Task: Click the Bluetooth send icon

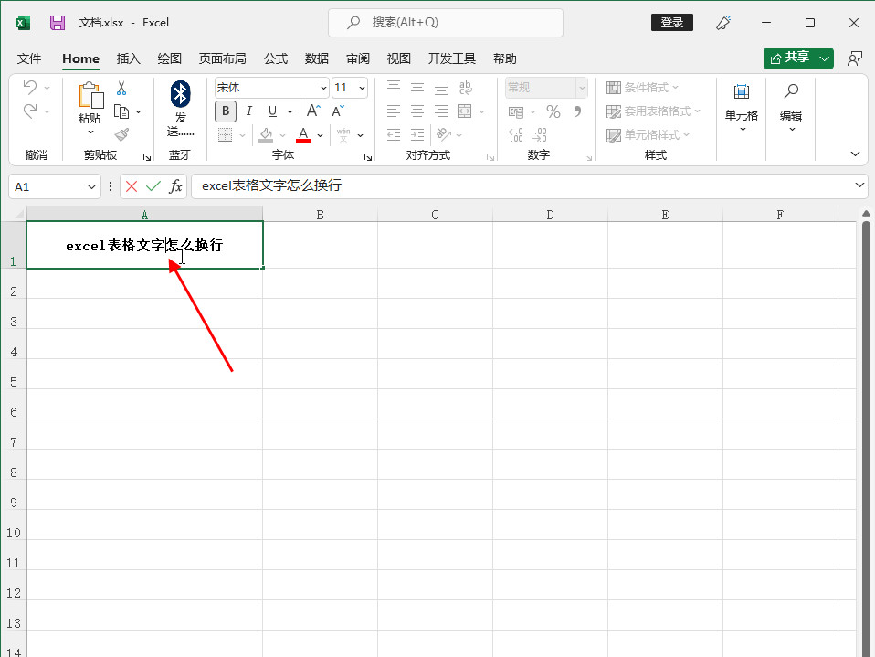Action: (x=180, y=92)
